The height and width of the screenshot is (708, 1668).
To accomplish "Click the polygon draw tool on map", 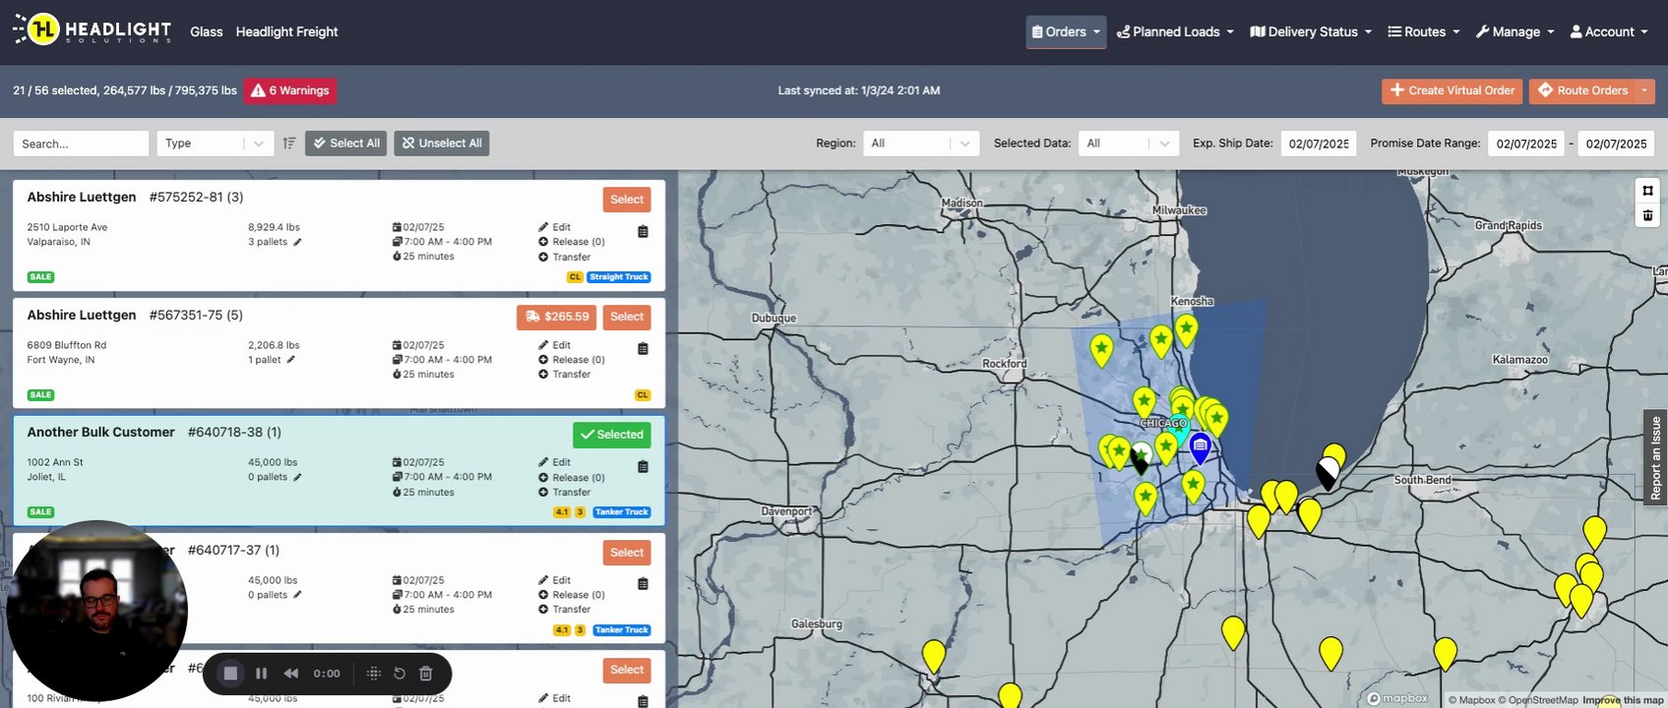I will [x=1647, y=191].
